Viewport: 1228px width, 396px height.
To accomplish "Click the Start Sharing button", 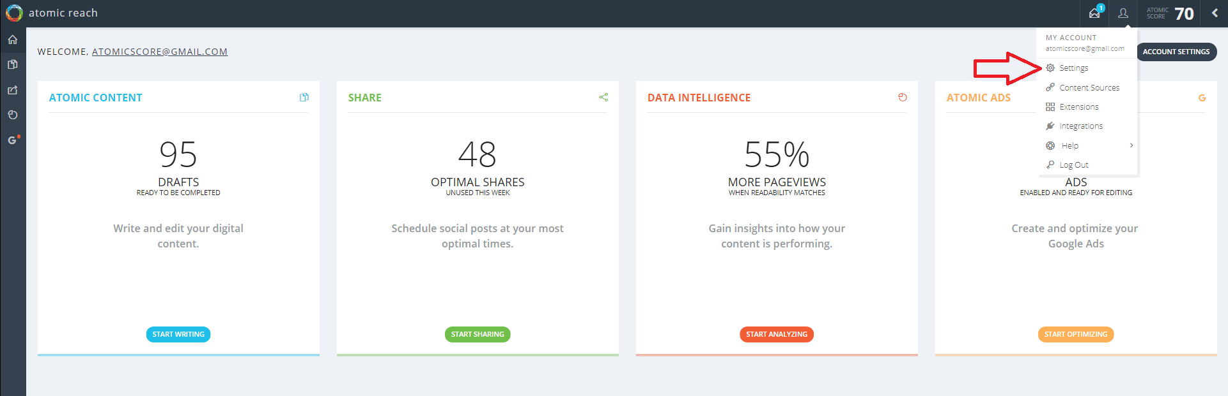I will 478,334.
